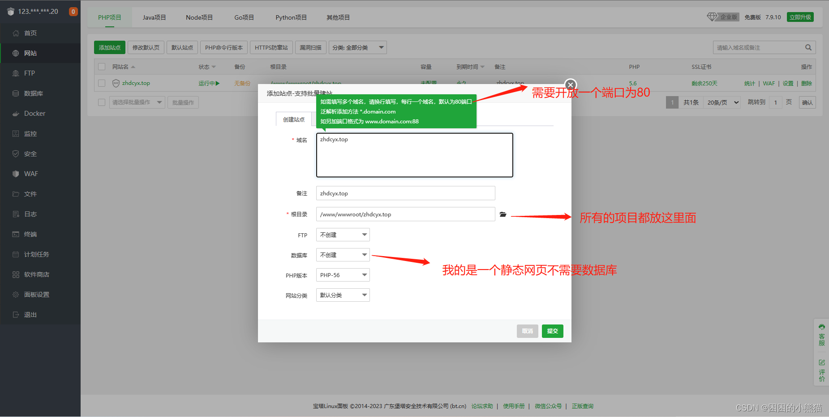Click the 确认 page jump button
This screenshot has width=829, height=417.
pyautogui.click(x=807, y=102)
